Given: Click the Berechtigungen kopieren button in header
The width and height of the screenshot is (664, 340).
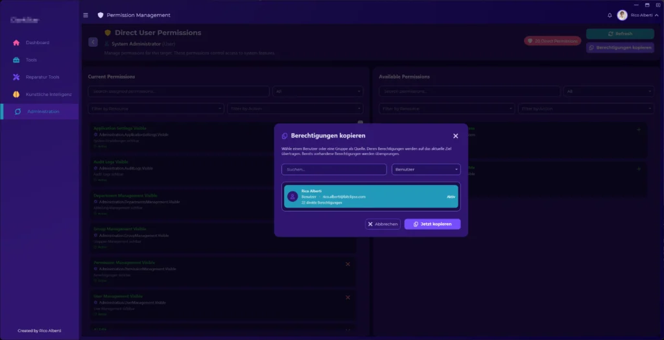Looking at the screenshot, I should (620, 47).
